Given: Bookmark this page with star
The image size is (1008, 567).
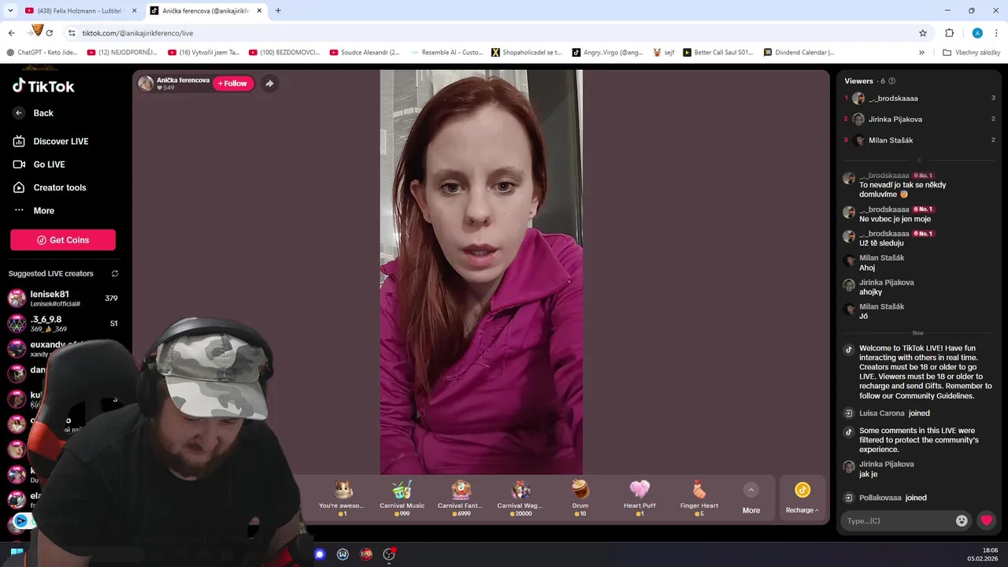Looking at the screenshot, I should pos(923,33).
